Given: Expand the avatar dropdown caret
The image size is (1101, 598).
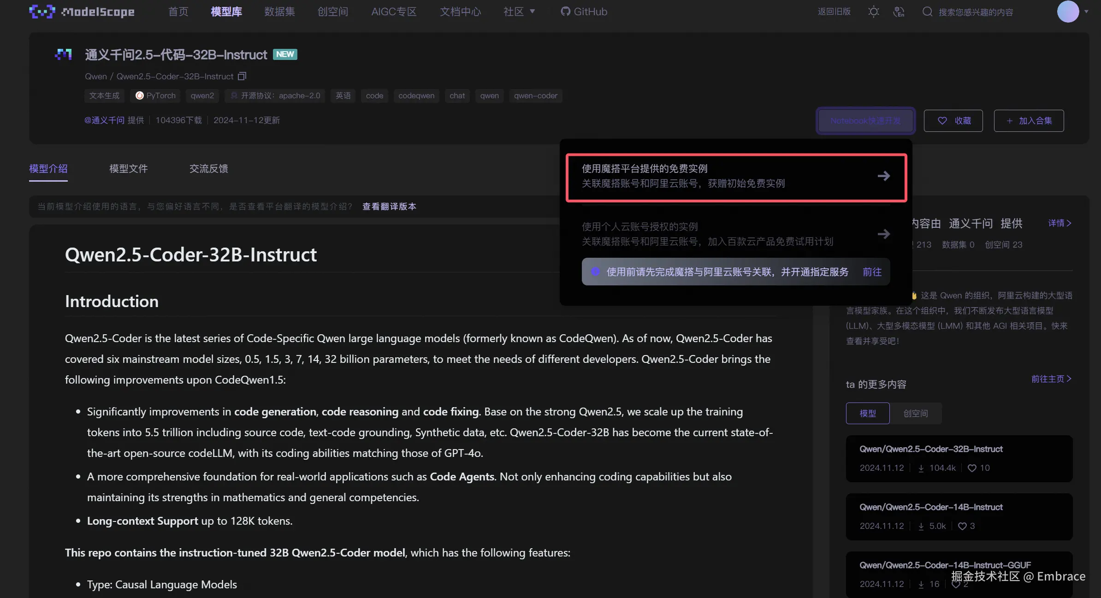Looking at the screenshot, I should 1087,12.
